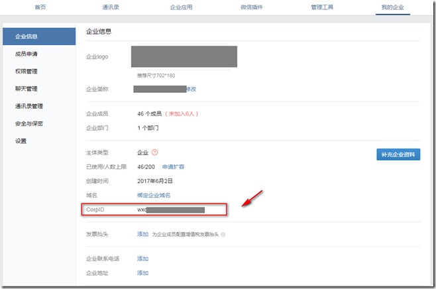Select 企业信息 in the sidebar
The width and height of the screenshot is (436, 289).
pos(39,36)
